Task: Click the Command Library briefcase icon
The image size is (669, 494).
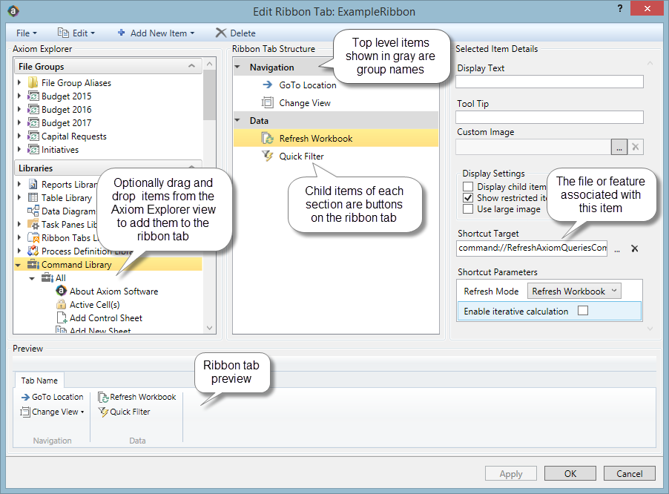Action: click(33, 265)
